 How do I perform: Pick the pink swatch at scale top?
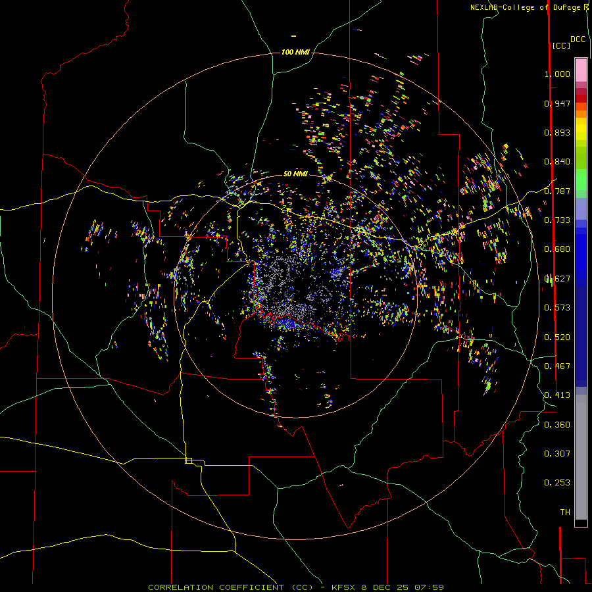(x=581, y=70)
